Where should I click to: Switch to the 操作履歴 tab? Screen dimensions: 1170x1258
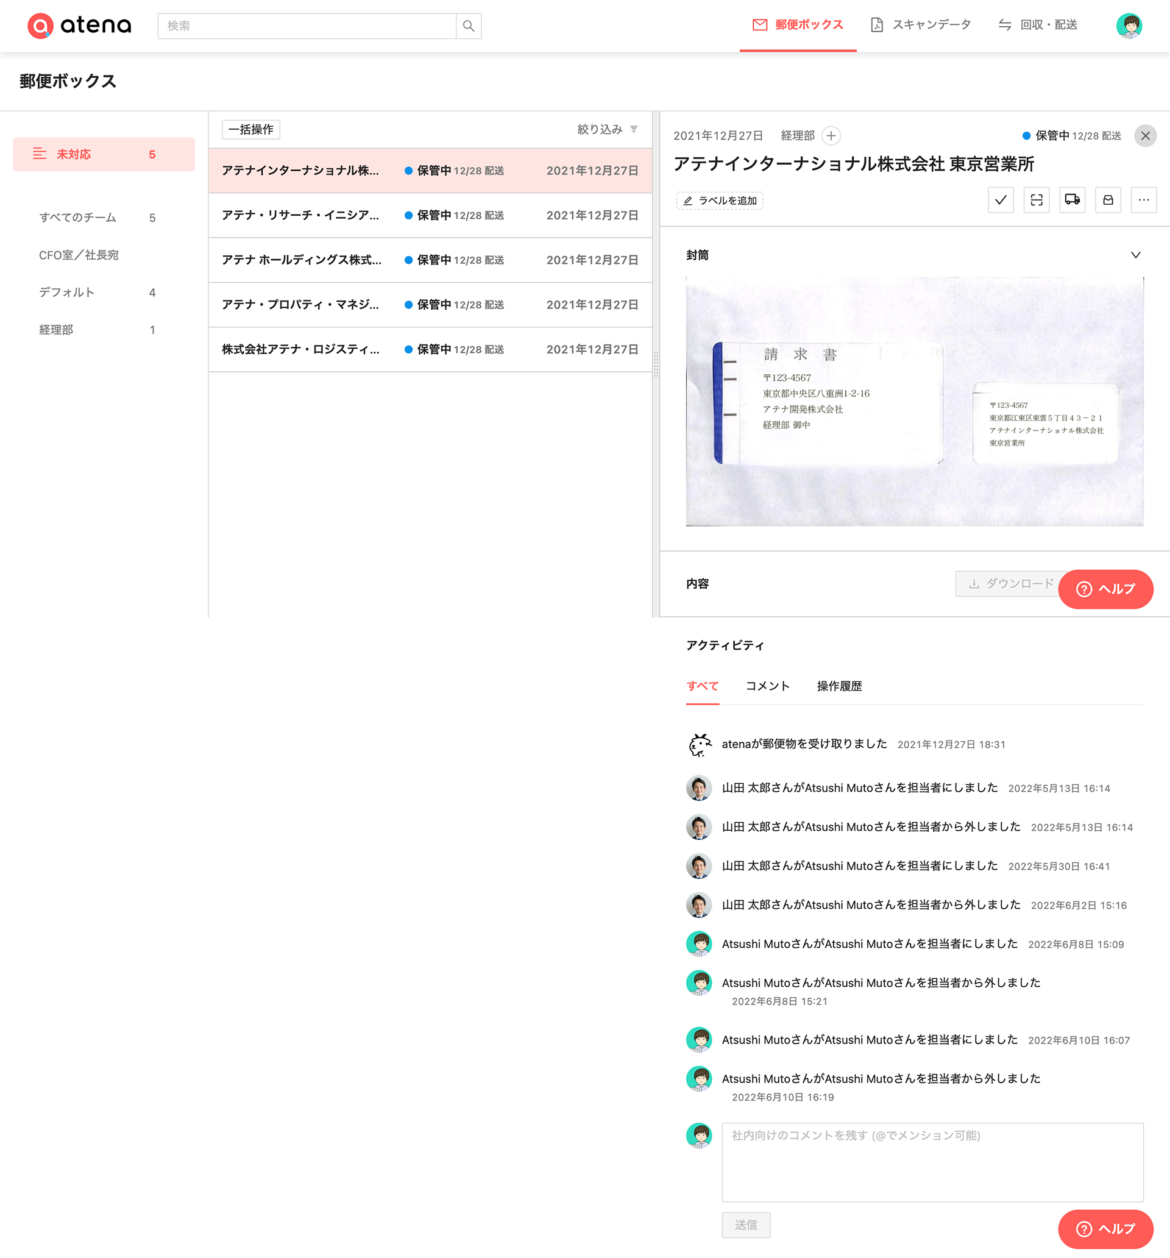[x=839, y=686]
